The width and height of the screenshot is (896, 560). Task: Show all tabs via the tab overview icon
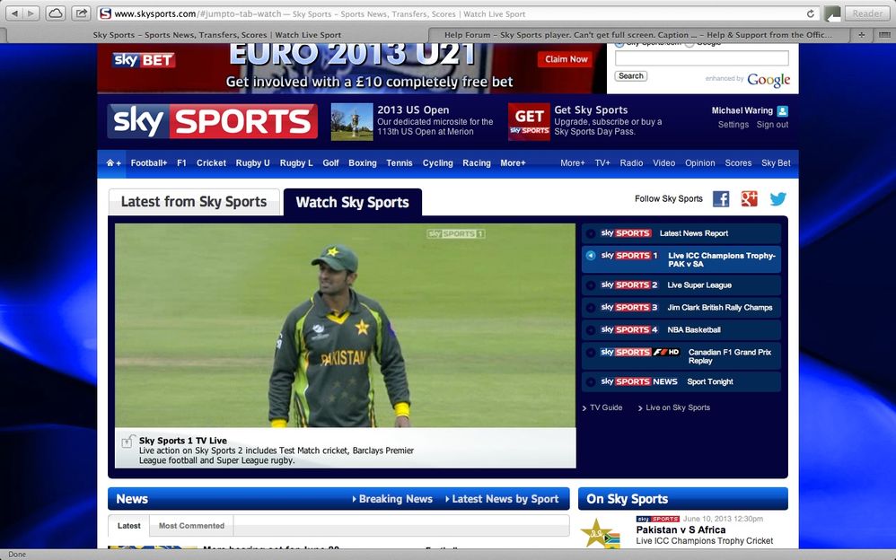(883, 35)
